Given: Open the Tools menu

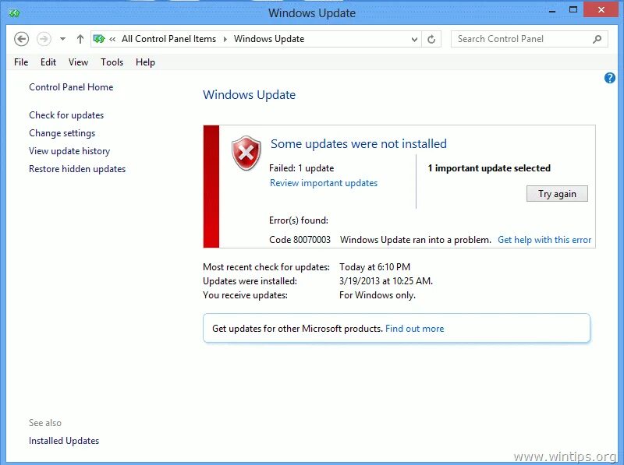Looking at the screenshot, I should pyautogui.click(x=112, y=62).
